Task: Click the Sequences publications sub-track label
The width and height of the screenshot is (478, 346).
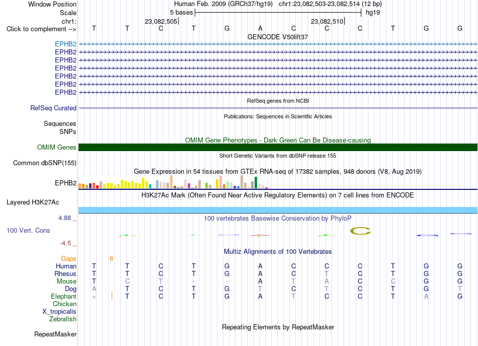Action: (x=60, y=123)
